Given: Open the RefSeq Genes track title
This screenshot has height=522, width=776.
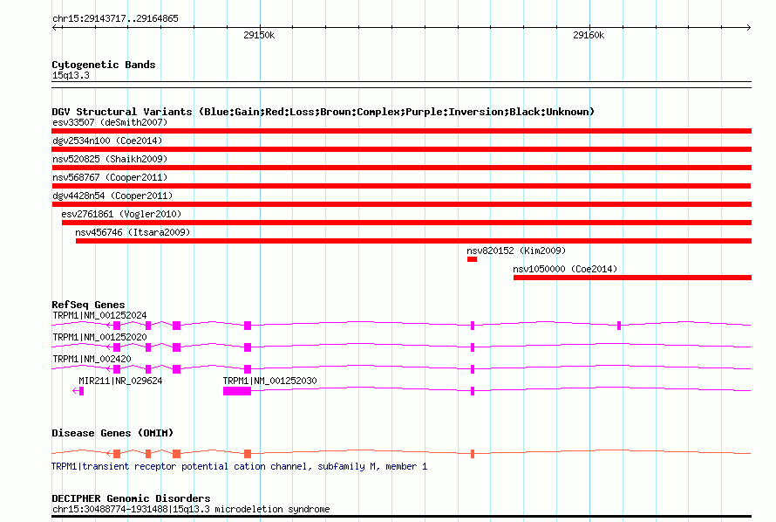Looking at the screenshot, I should tap(88, 305).
